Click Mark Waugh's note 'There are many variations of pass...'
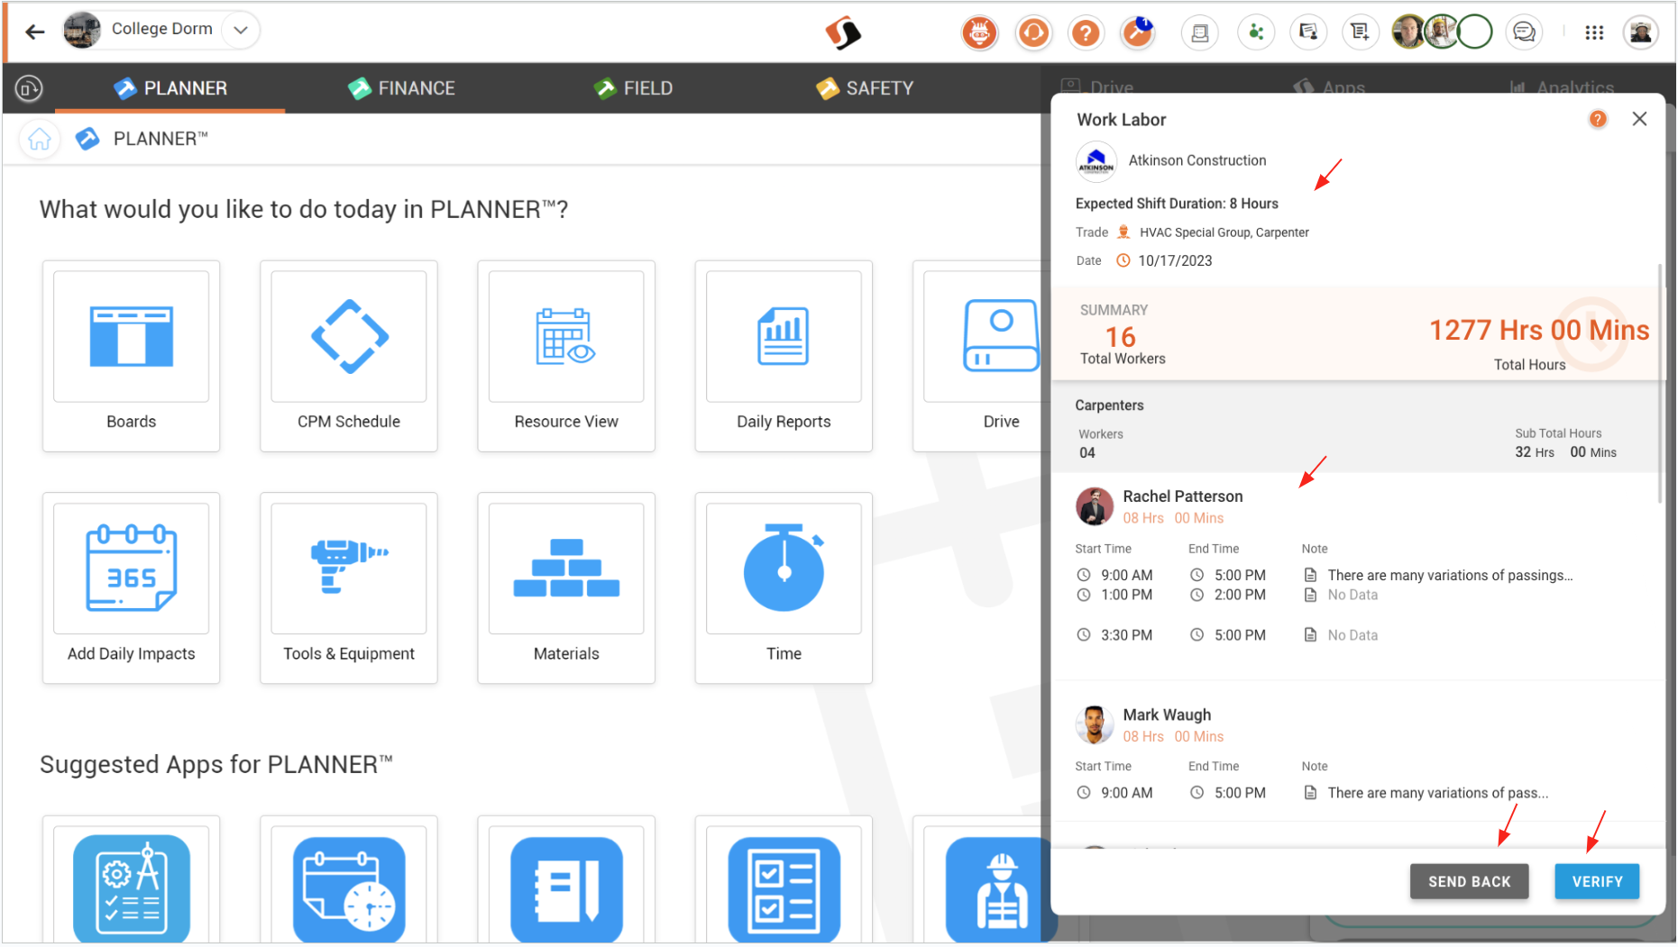Screen dimensions: 1678x947 tap(1437, 793)
